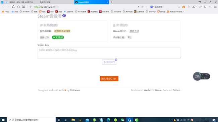Click the 激活KEY button
Viewport: 218px width, 122px height.
coord(109,62)
